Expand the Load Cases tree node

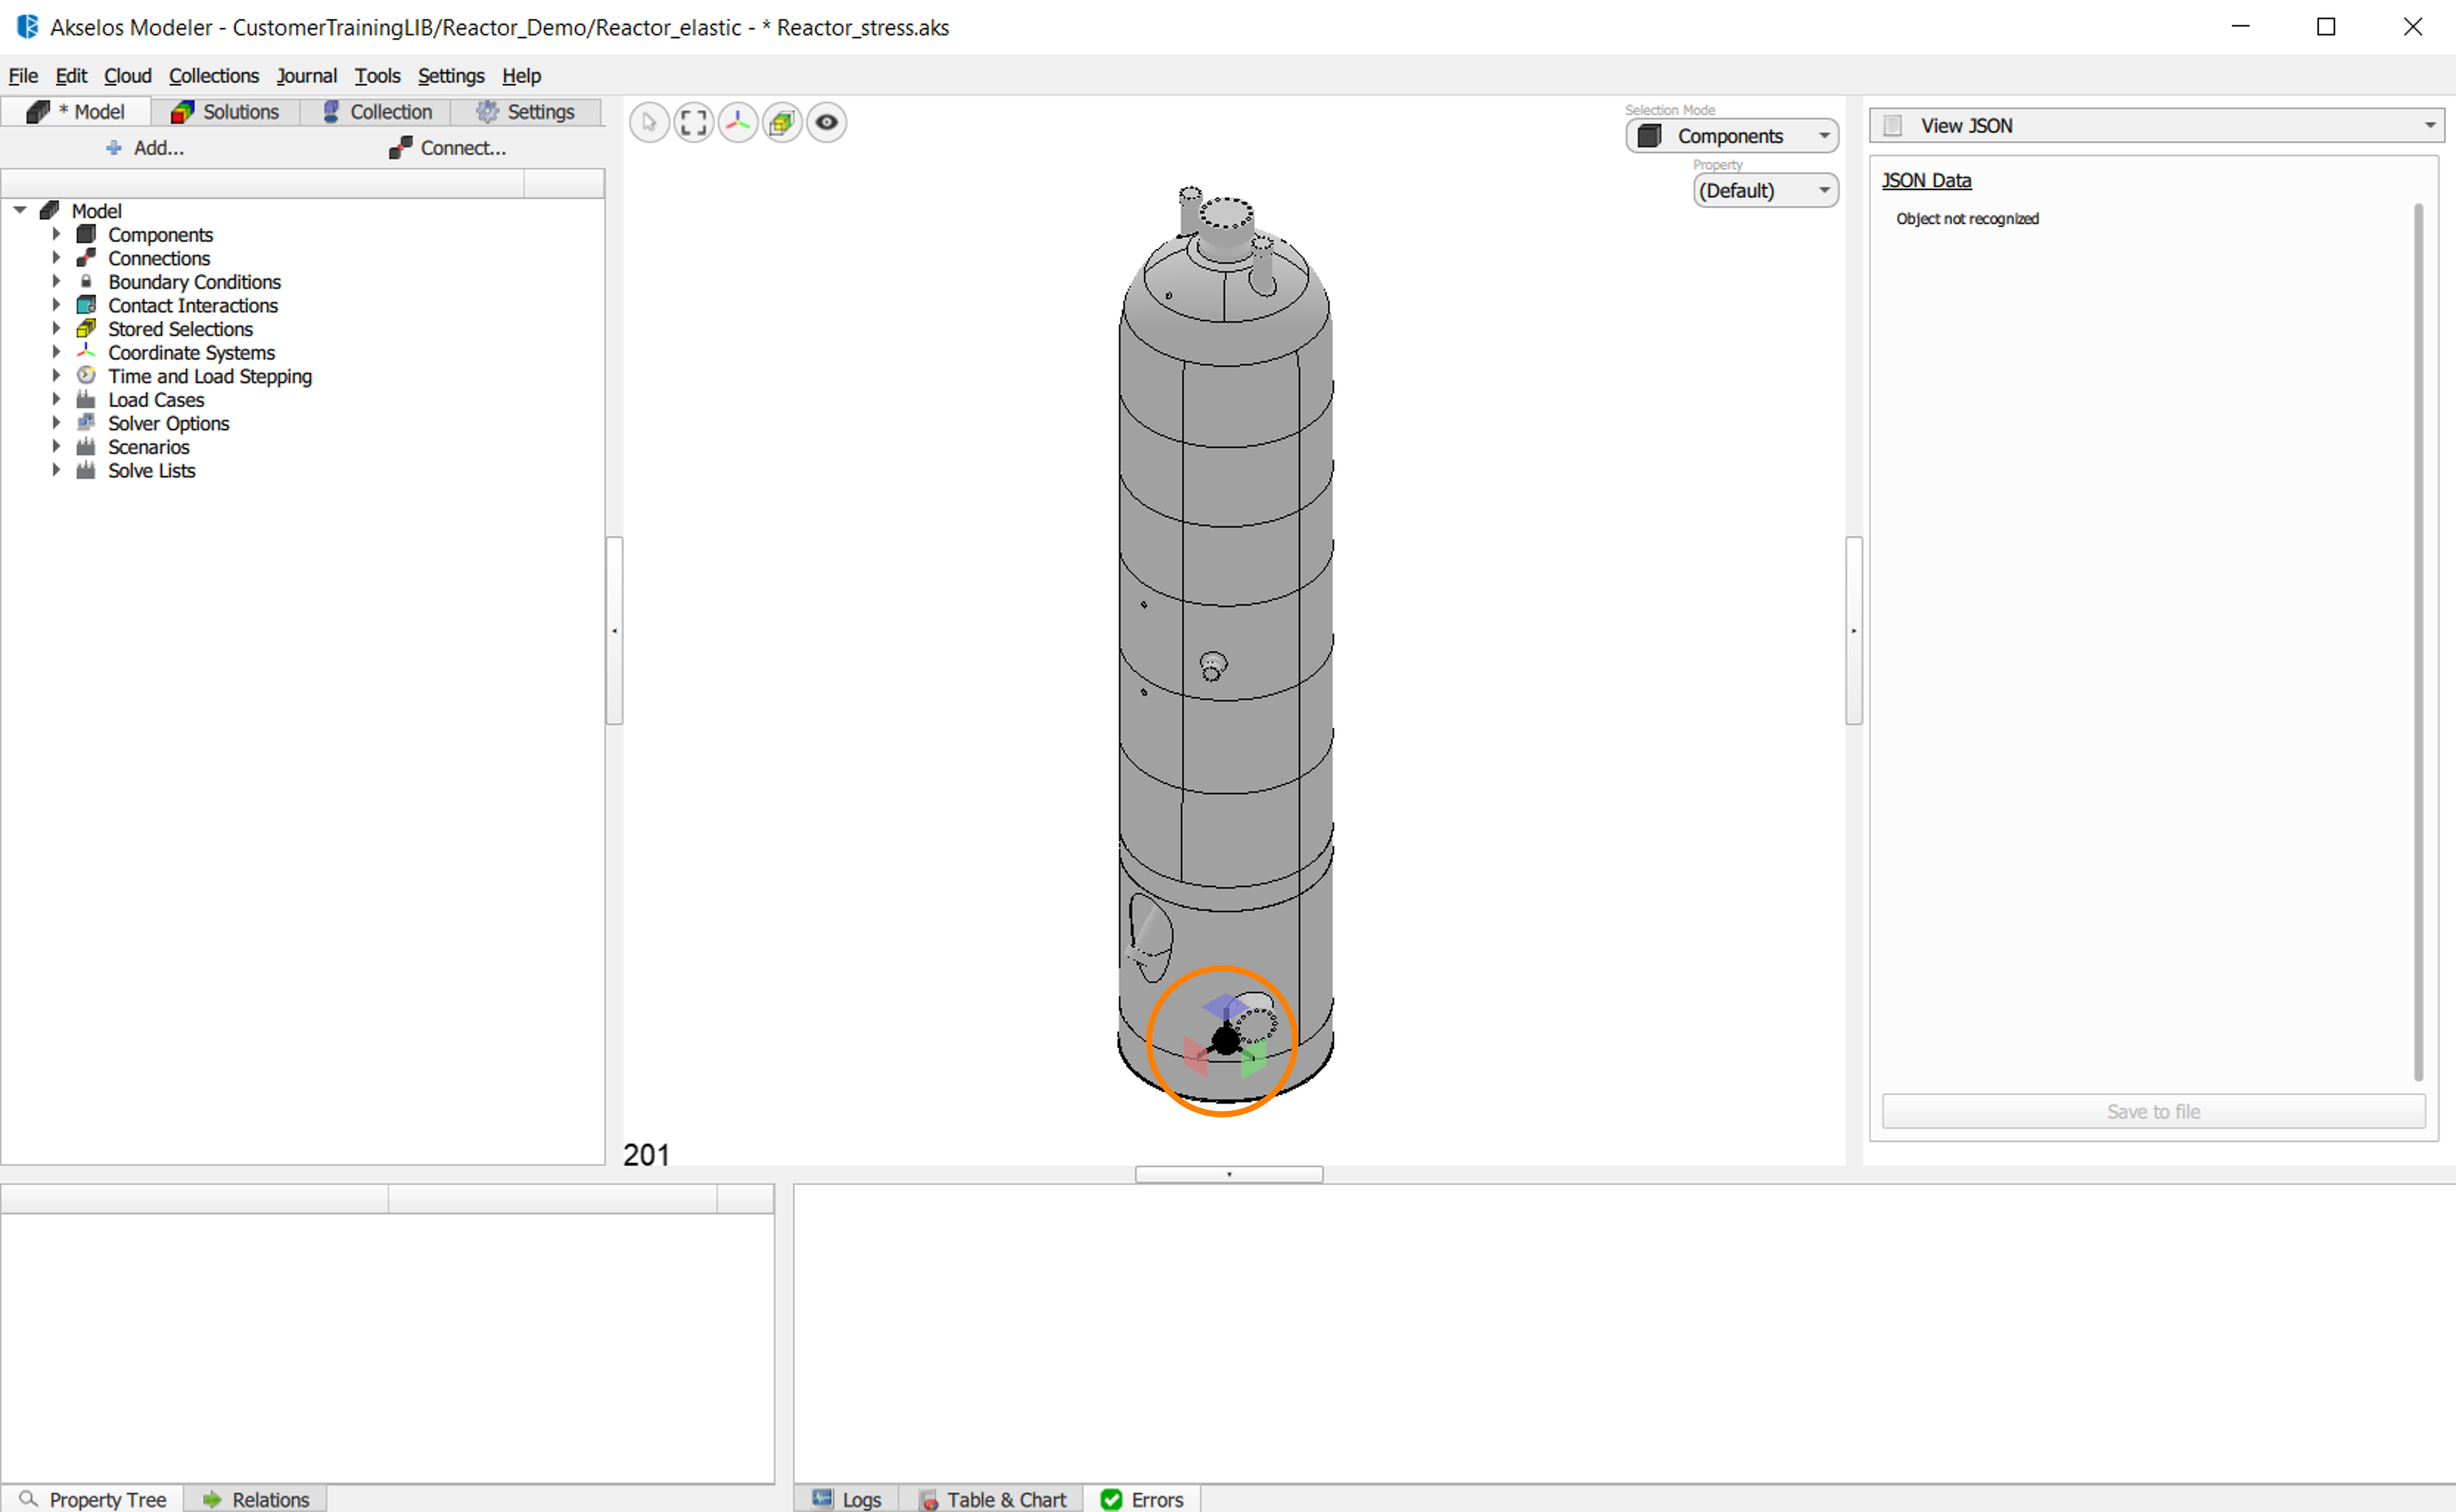tap(57, 400)
